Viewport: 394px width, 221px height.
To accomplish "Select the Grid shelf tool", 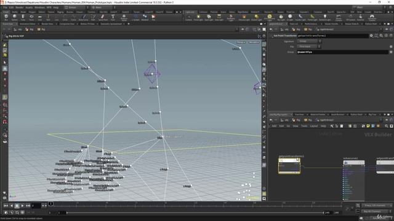I will coord(39,17).
